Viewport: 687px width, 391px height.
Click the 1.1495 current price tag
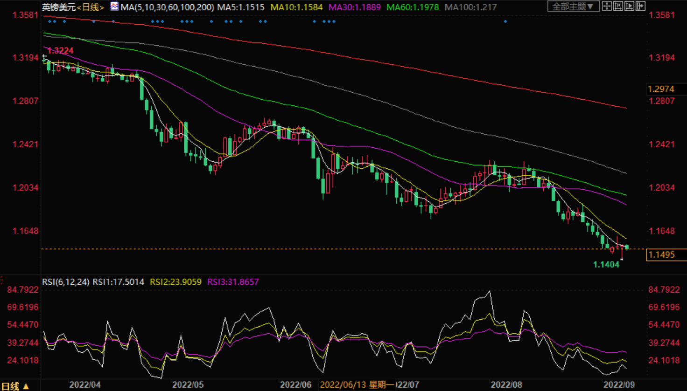666,255
